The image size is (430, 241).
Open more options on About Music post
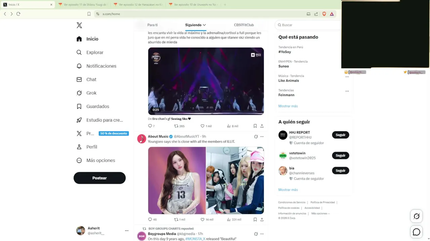click(x=262, y=137)
